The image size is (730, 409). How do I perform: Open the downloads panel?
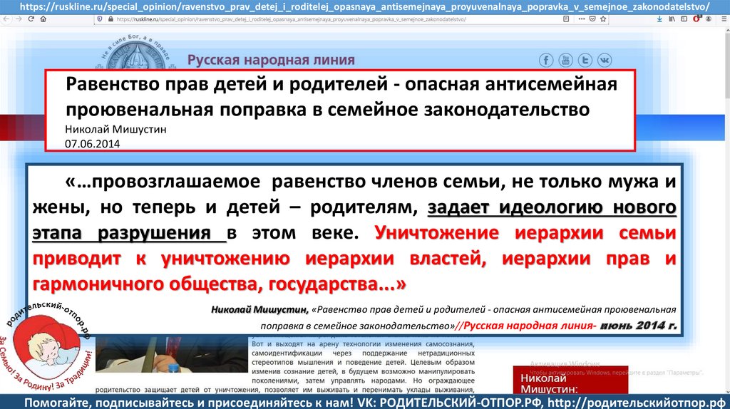pyautogui.click(x=659, y=19)
